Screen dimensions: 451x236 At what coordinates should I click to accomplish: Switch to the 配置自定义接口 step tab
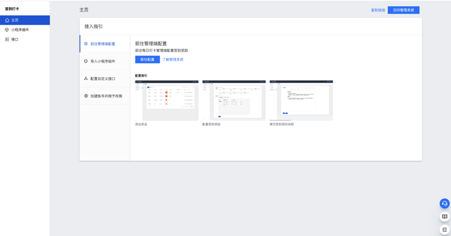(104, 79)
